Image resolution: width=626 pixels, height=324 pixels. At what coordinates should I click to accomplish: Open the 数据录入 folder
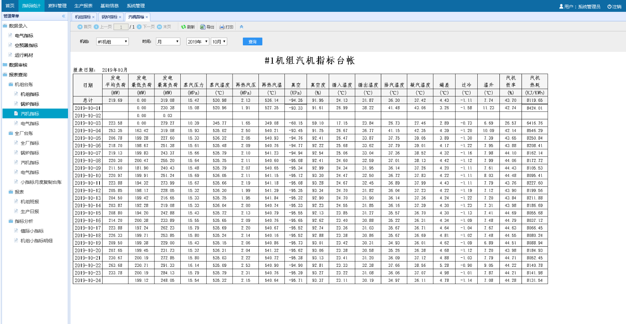click(18, 26)
